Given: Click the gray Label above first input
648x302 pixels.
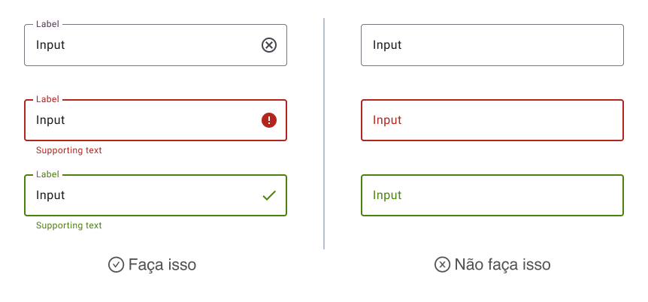Looking at the screenshot, I should click(x=48, y=24).
